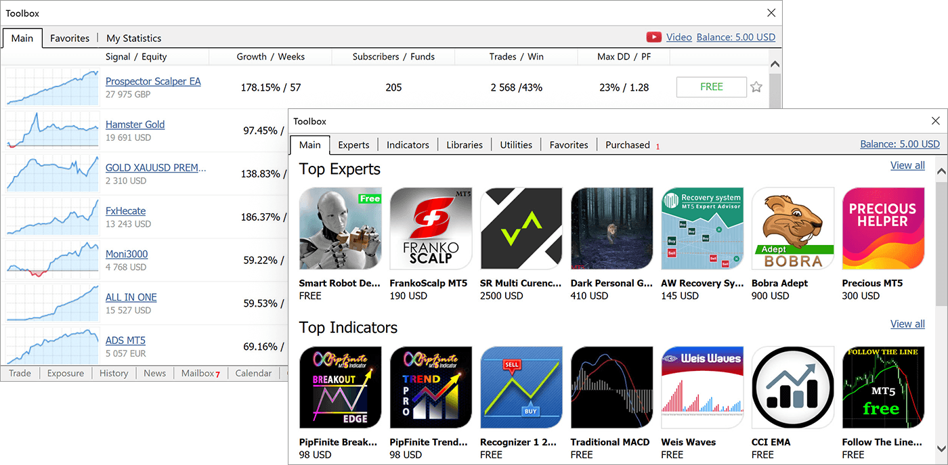Click View all for Top Experts
The height and width of the screenshot is (465, 948).
pos(907,165)
